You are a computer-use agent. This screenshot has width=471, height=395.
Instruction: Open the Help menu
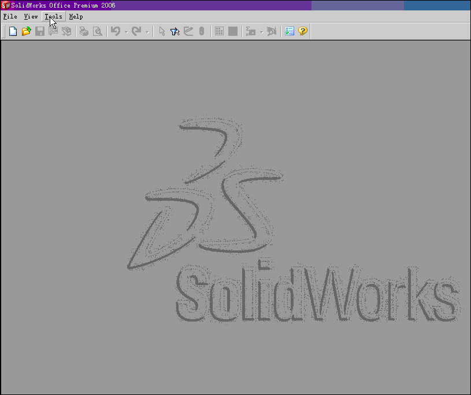click(x=76, y=17)
